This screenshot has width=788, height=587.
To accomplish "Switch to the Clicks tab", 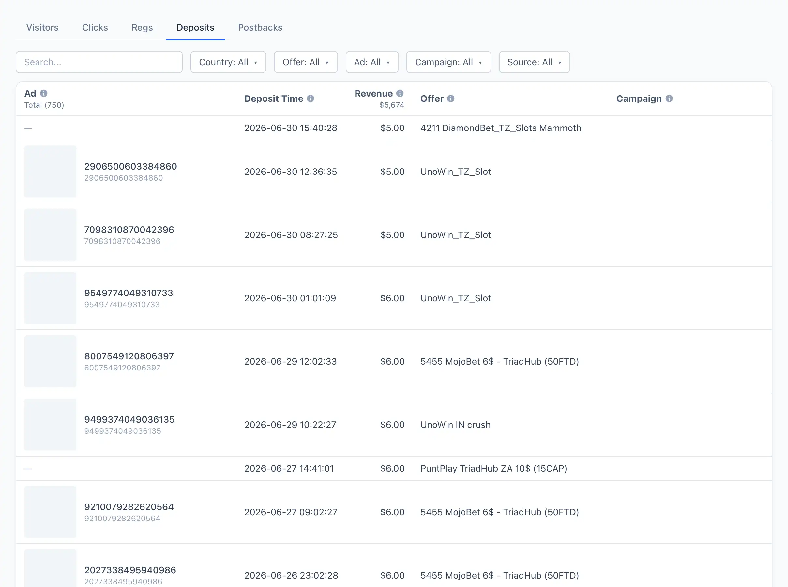I will click(x=95, y=27).
